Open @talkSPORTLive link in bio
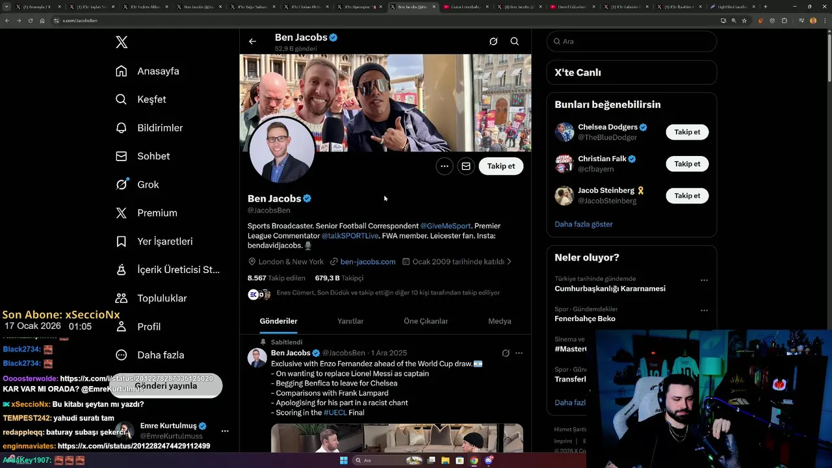 point(350,235)
